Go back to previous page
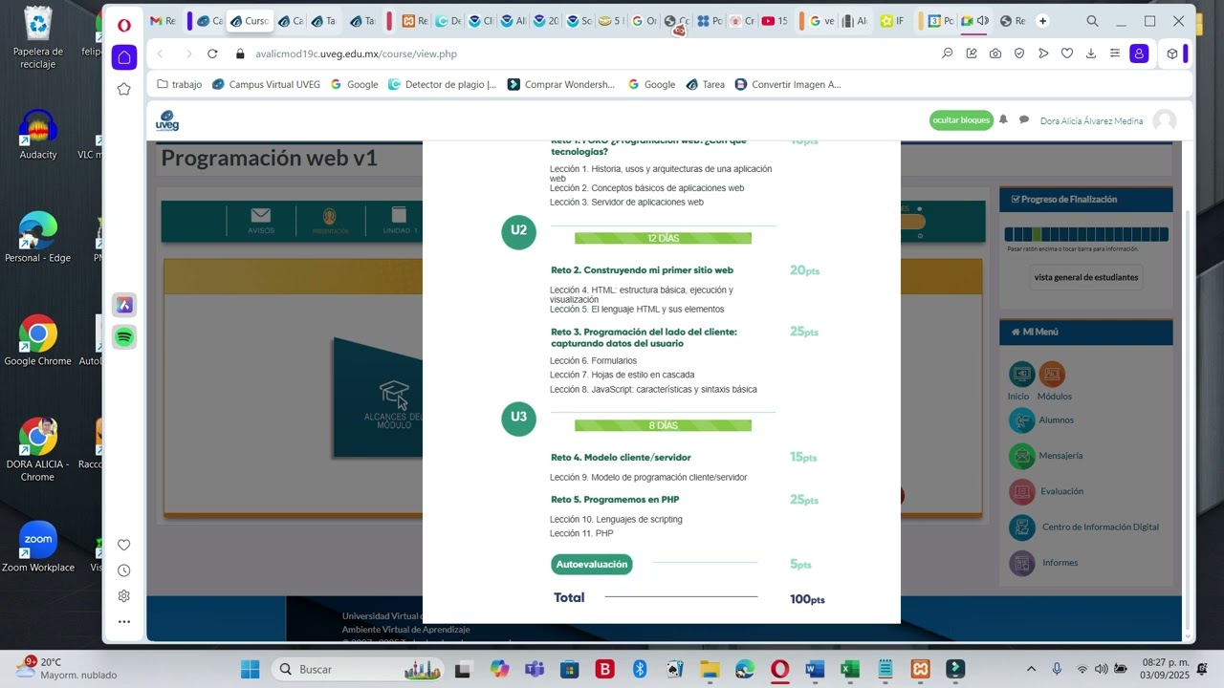This screenshot has width=1224, height=688. pyautogui.click(x=161, y=54)
